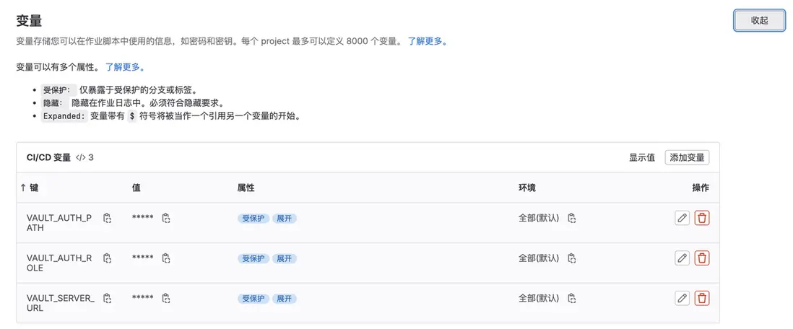Copy the VAULT_SERVER_URL masked value
Viewport: 793px width, 329px height.
[165, 299]
